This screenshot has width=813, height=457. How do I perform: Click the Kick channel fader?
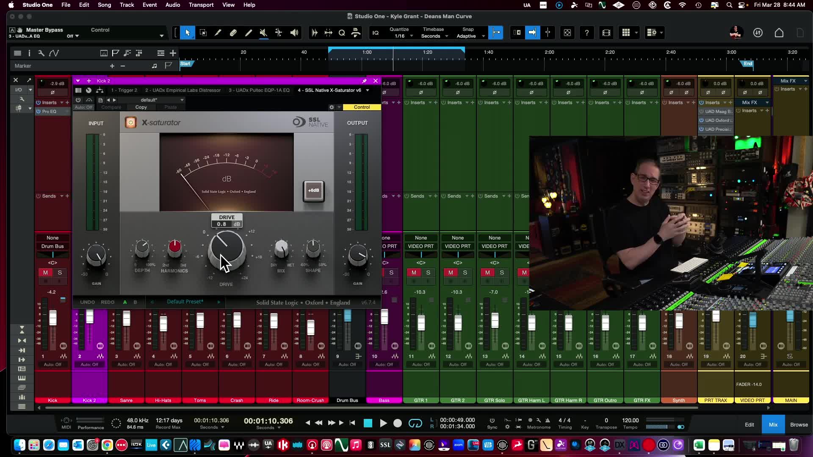(x=53, y=318)
